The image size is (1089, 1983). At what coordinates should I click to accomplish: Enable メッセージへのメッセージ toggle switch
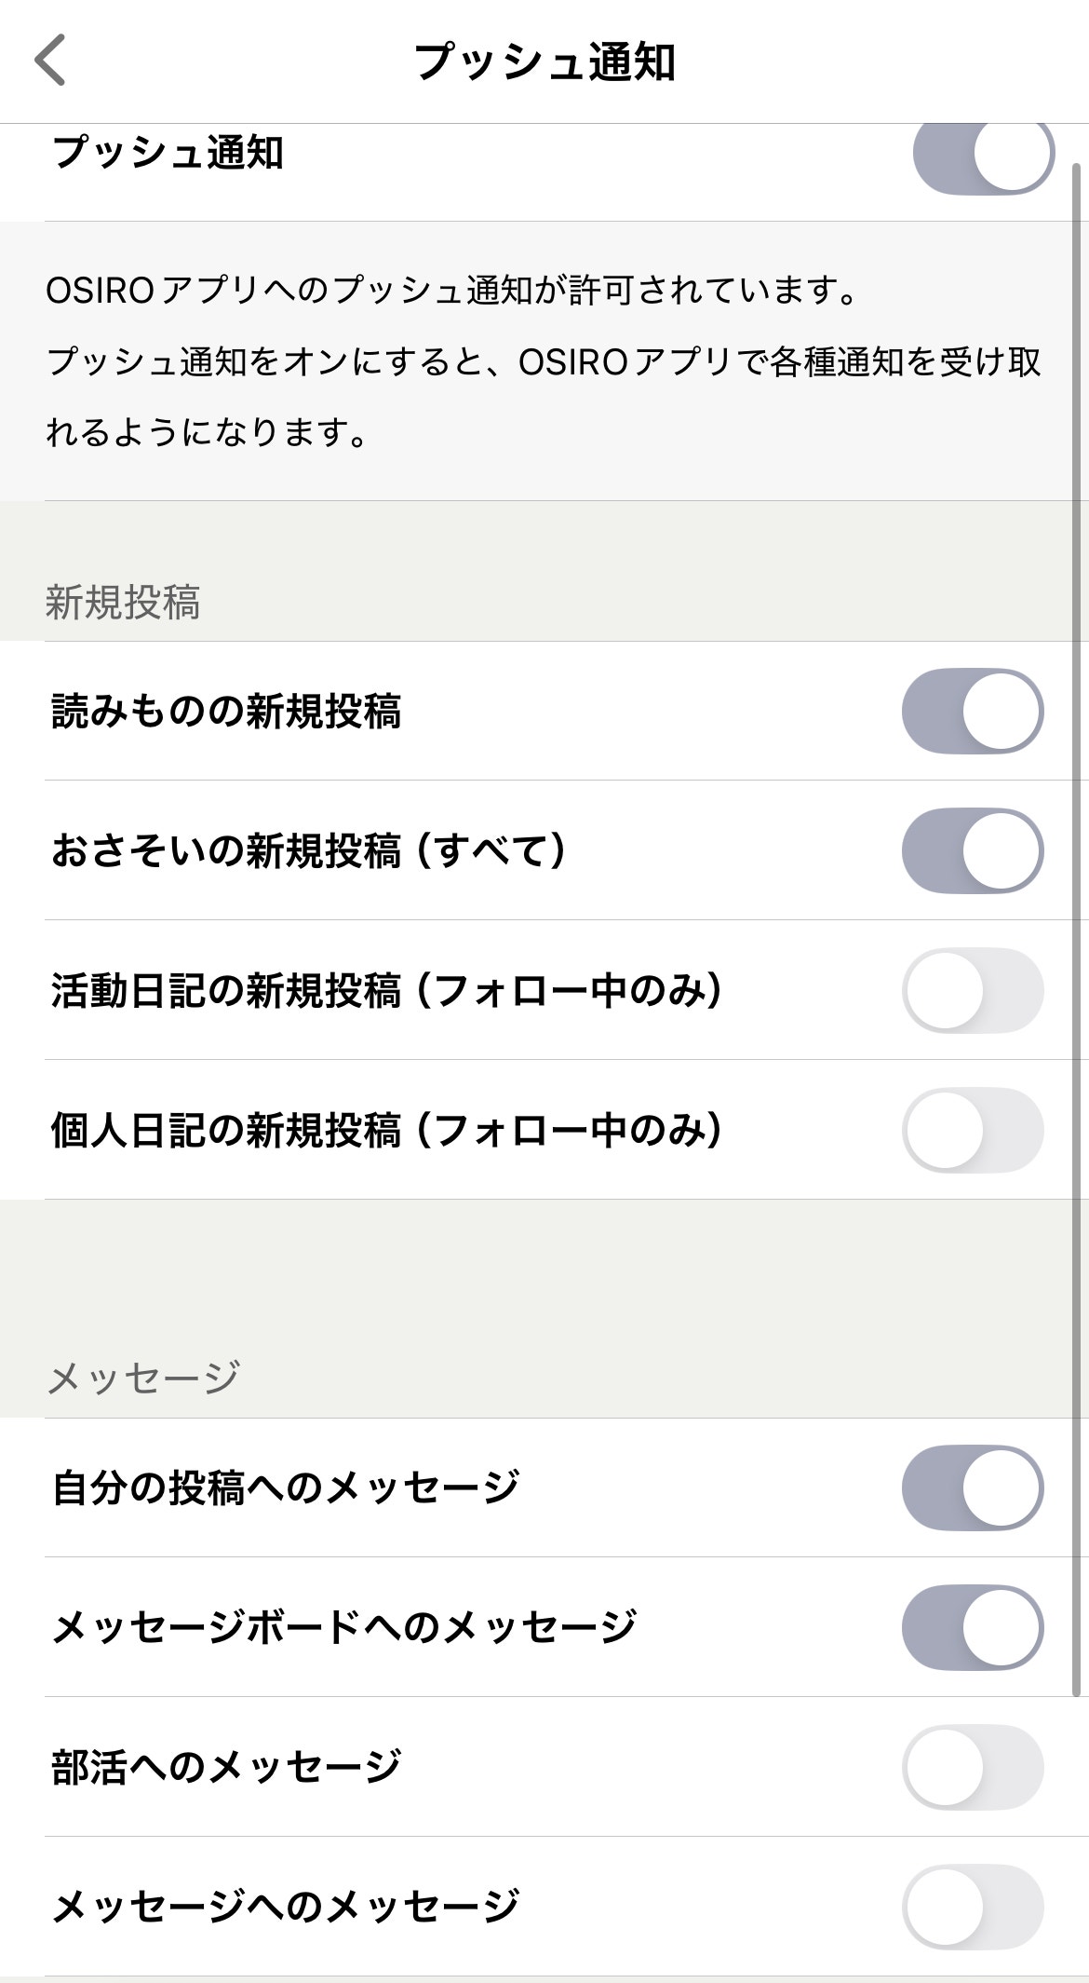[972, 1907]
